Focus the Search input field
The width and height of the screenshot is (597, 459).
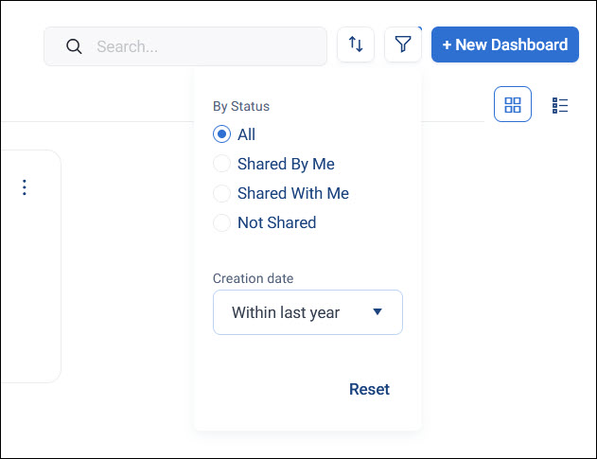pos(185,46)
